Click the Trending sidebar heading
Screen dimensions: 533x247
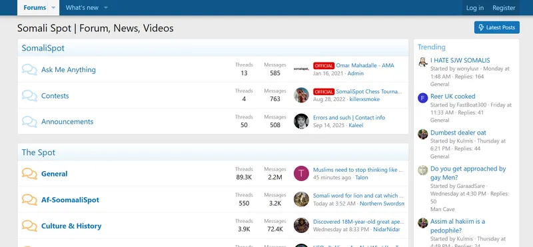431,47
